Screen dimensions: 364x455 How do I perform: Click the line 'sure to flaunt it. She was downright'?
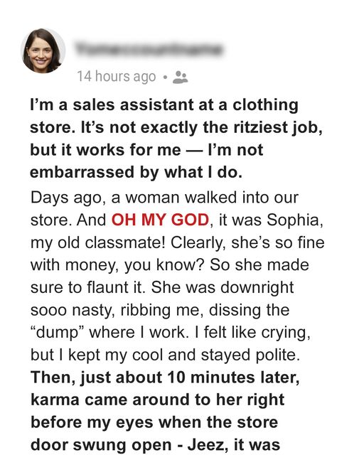pyautogui.click(x=162, y=287)
